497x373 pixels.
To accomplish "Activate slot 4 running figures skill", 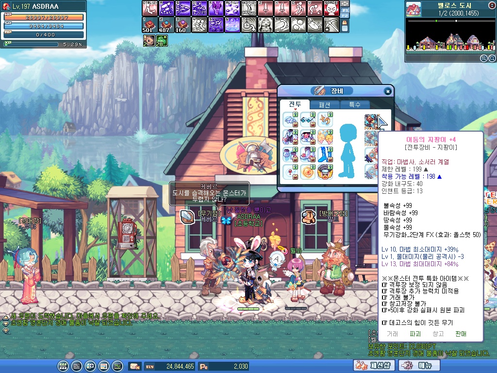I will [x=199, y=25].
